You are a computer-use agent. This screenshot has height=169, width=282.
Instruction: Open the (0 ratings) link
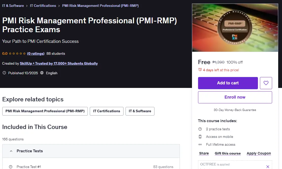pos(36,53)
